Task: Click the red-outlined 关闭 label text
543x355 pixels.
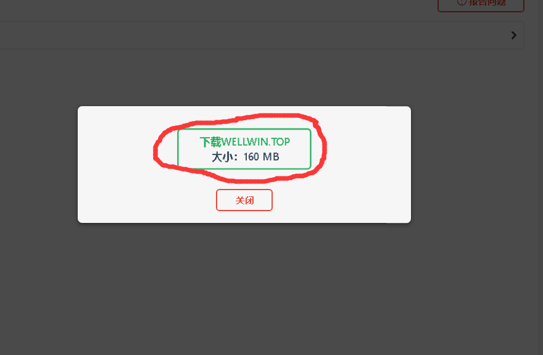Action: point(244,200)
